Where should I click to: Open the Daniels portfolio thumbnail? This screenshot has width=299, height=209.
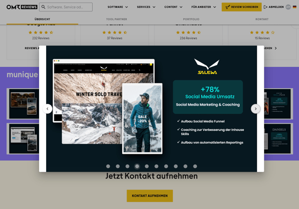(279, 139)
